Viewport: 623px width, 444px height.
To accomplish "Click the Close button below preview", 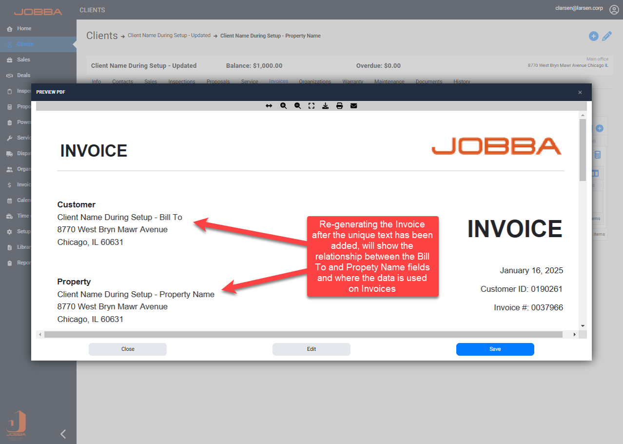I will 128,349.
